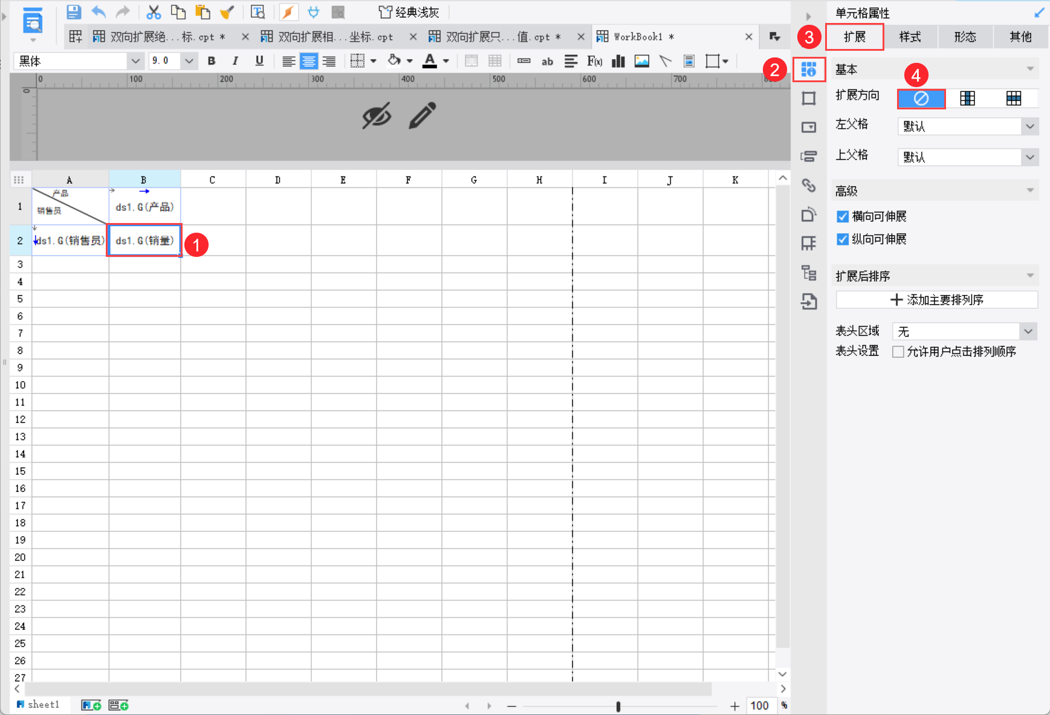Image resolution: width=1050 pixels, height=715 pixels.
Task: Undo the last action
Action: 99,12
